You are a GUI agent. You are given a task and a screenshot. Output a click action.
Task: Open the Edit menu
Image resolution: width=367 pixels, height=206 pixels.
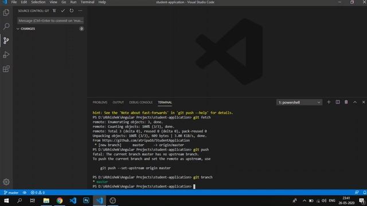coord(24,2)
